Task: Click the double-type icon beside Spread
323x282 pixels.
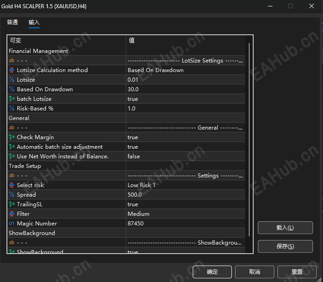Action: (x=12, y=195)
